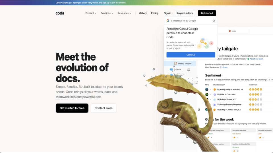Screen dimensions: 273x153
Task: Click the Partly cloudy in Singapore icon
Action: pyautogui.click(x=215, y=105)
